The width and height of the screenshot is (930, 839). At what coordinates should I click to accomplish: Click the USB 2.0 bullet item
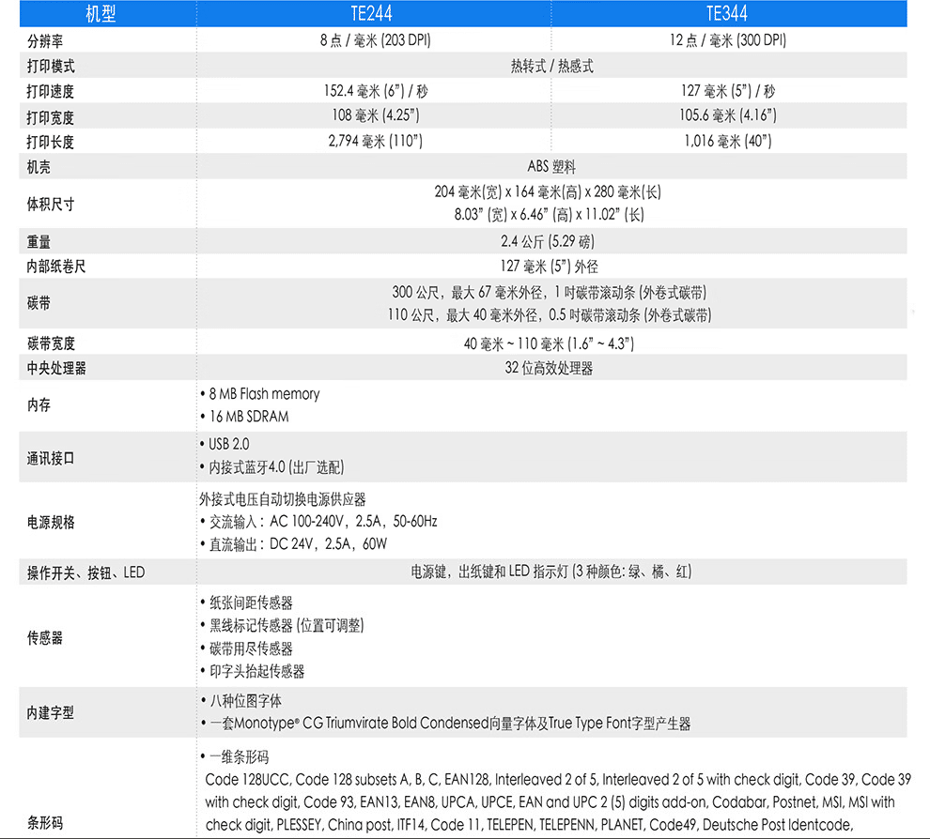click(228, 444)
